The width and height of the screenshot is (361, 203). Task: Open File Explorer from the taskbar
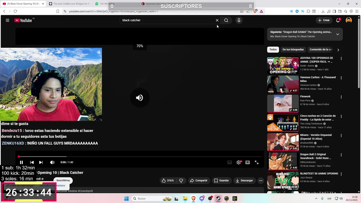[185, 198]
